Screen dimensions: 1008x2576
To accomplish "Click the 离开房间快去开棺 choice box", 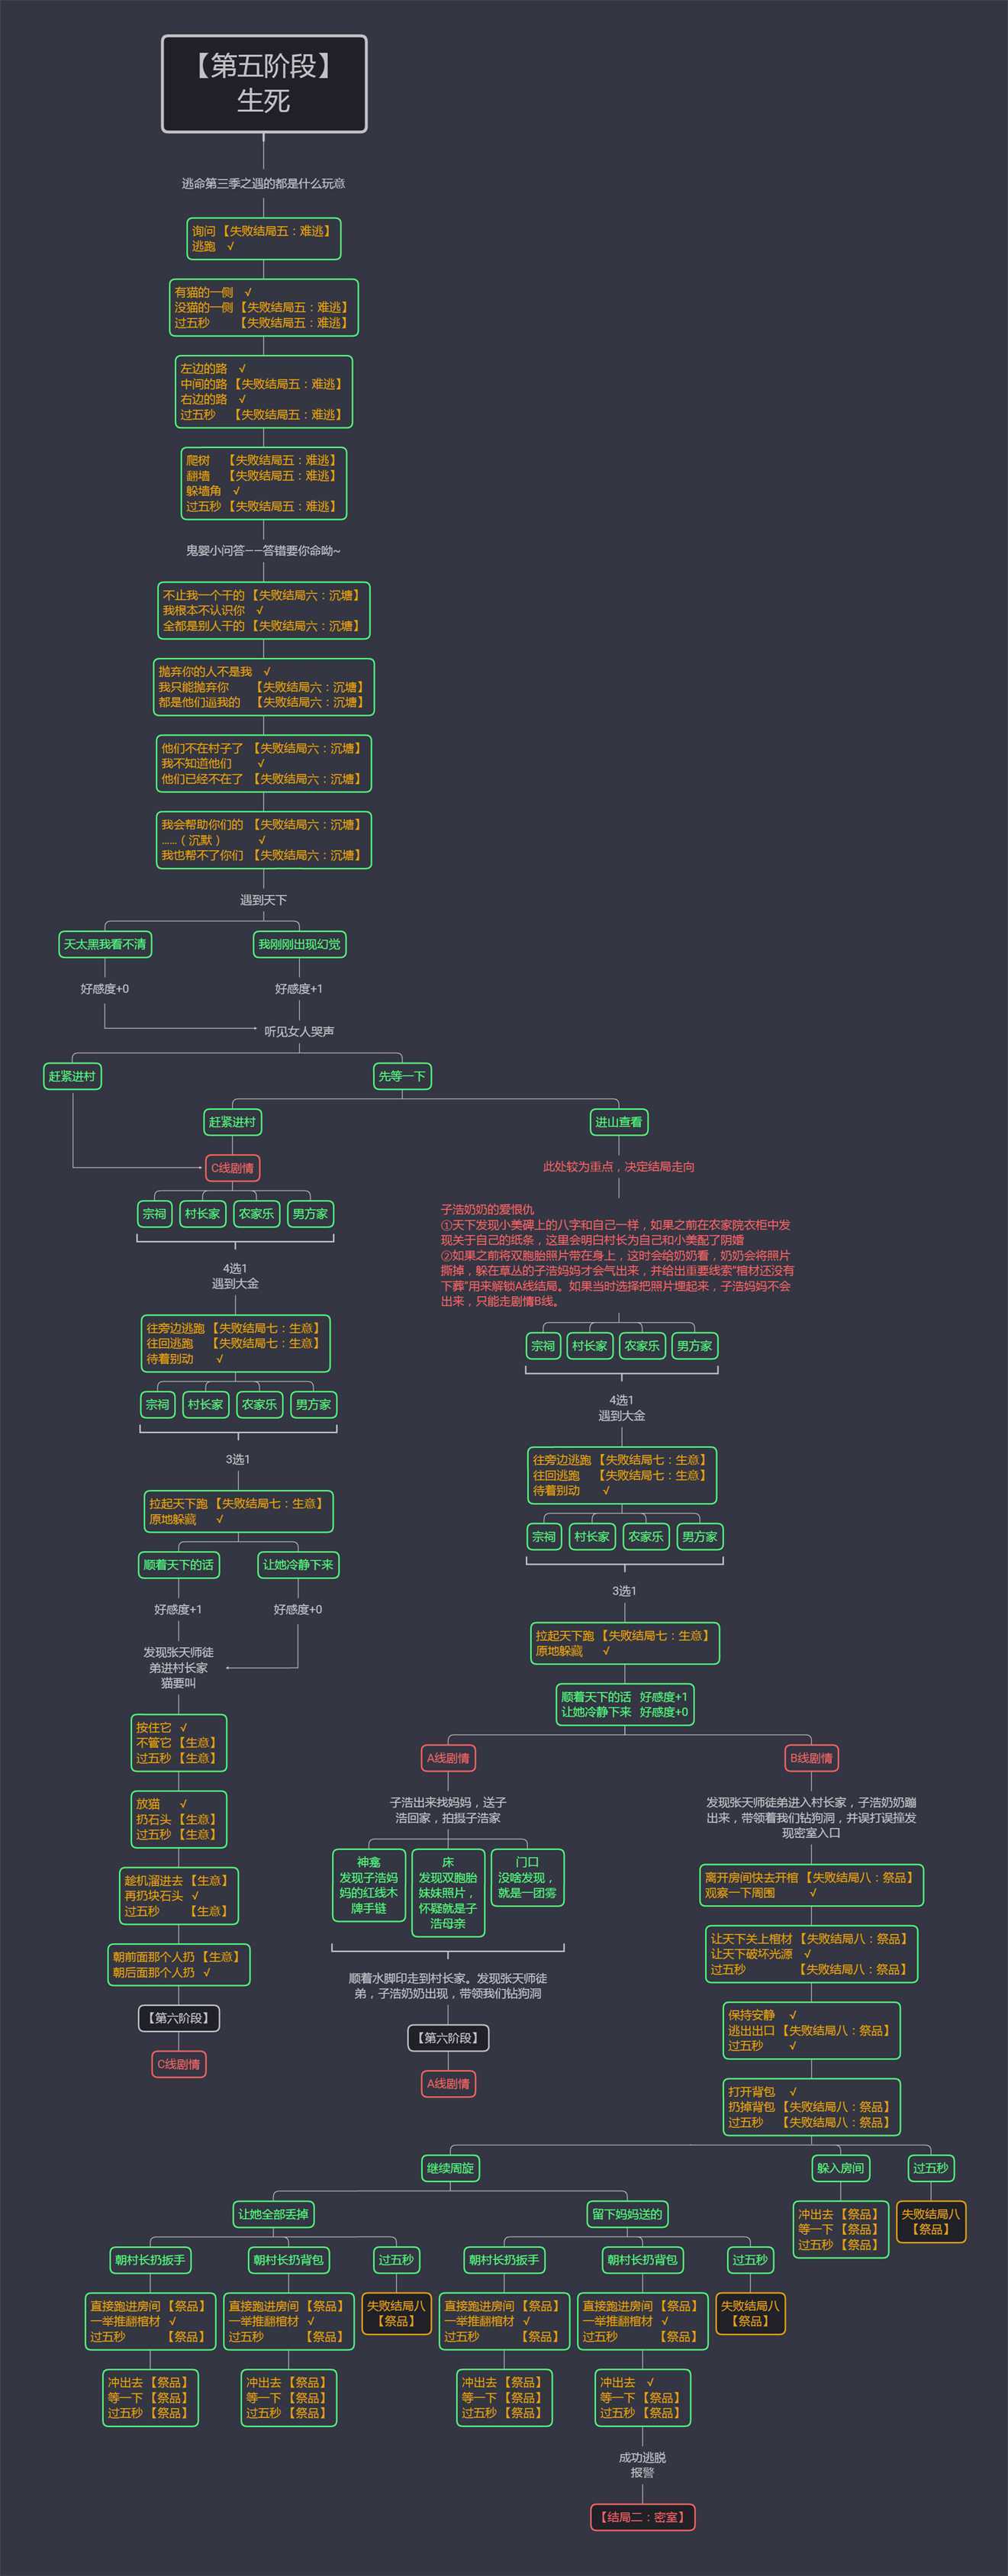I will coord(811,1885).
